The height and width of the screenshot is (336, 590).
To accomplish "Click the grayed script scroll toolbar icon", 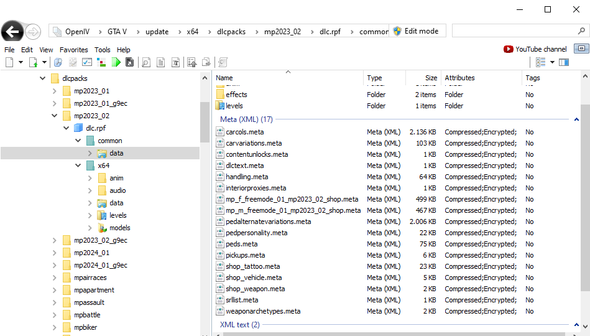I will [x=223, y=62].
